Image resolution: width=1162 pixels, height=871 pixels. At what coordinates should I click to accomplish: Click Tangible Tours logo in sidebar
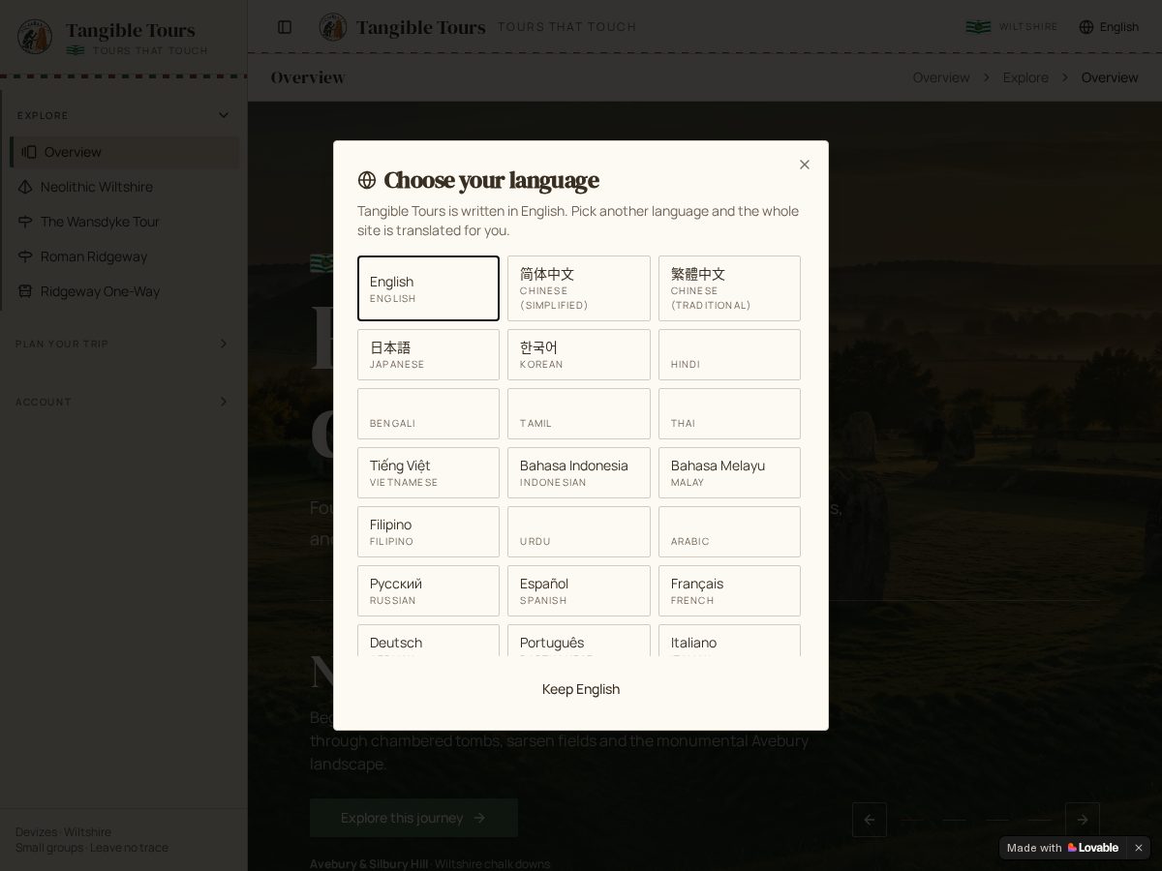click(35, 37)
